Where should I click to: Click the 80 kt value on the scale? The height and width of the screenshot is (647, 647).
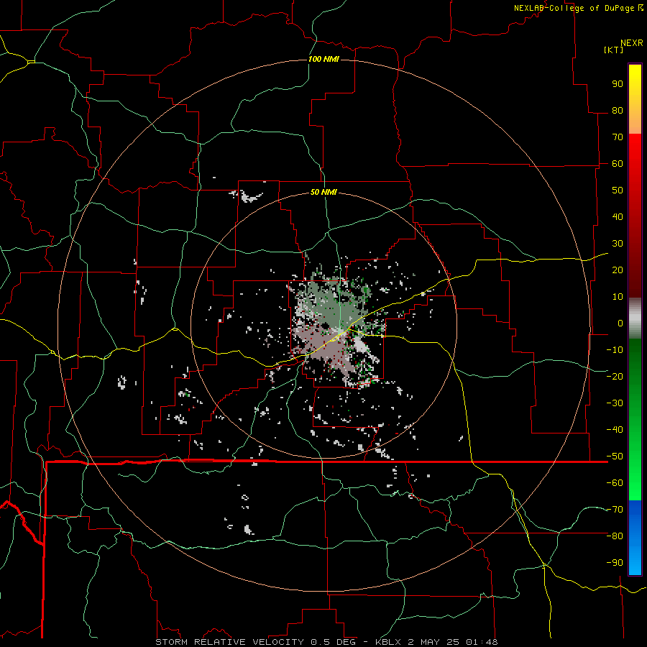(618, 110)
